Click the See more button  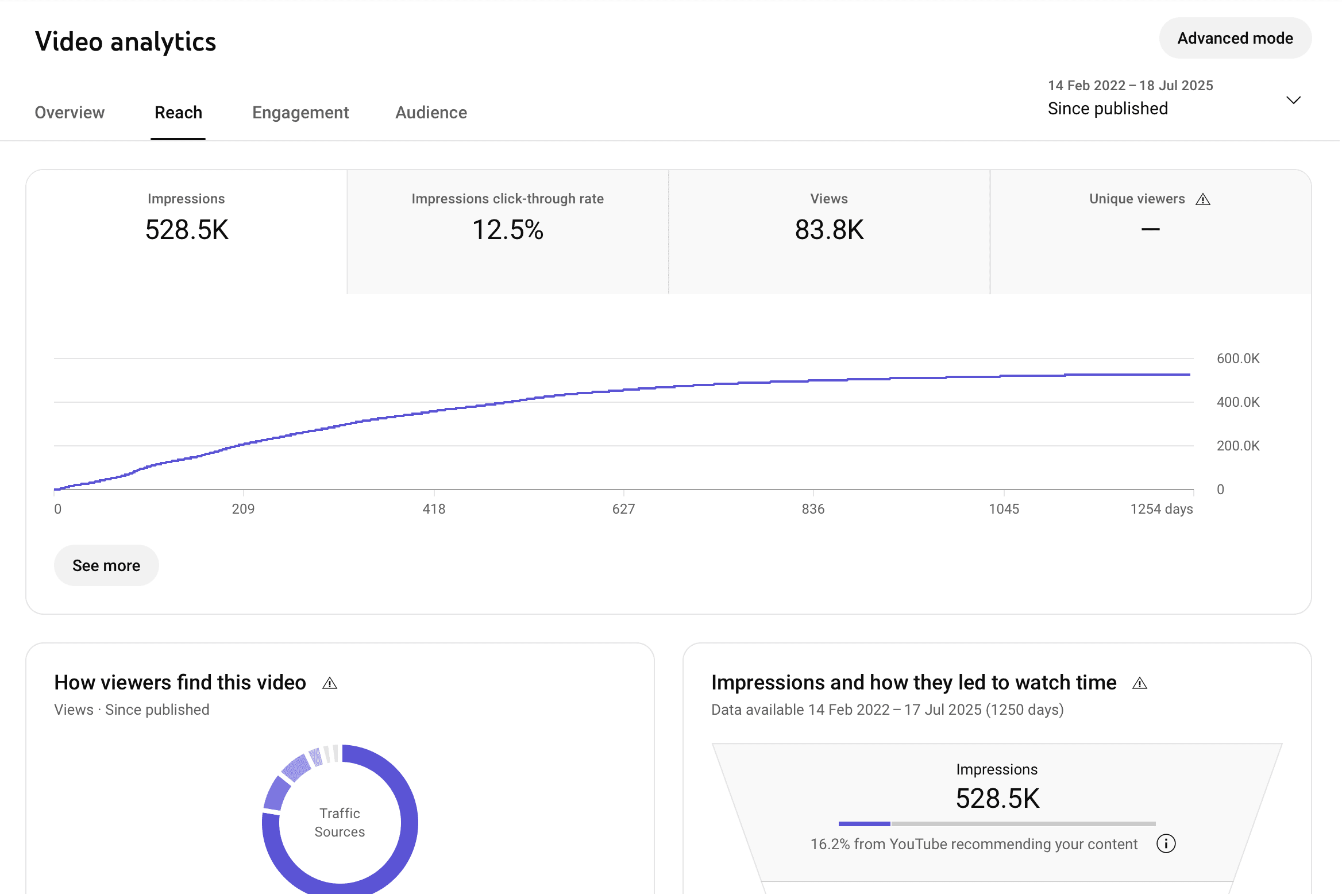pyautogui.click(x=106, y=565)
